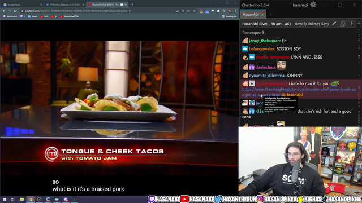Switch to the Arthur Delaney Twitter tab
Image resolution: width=362 pixels, height=203 pixels.
pos(66,5)
